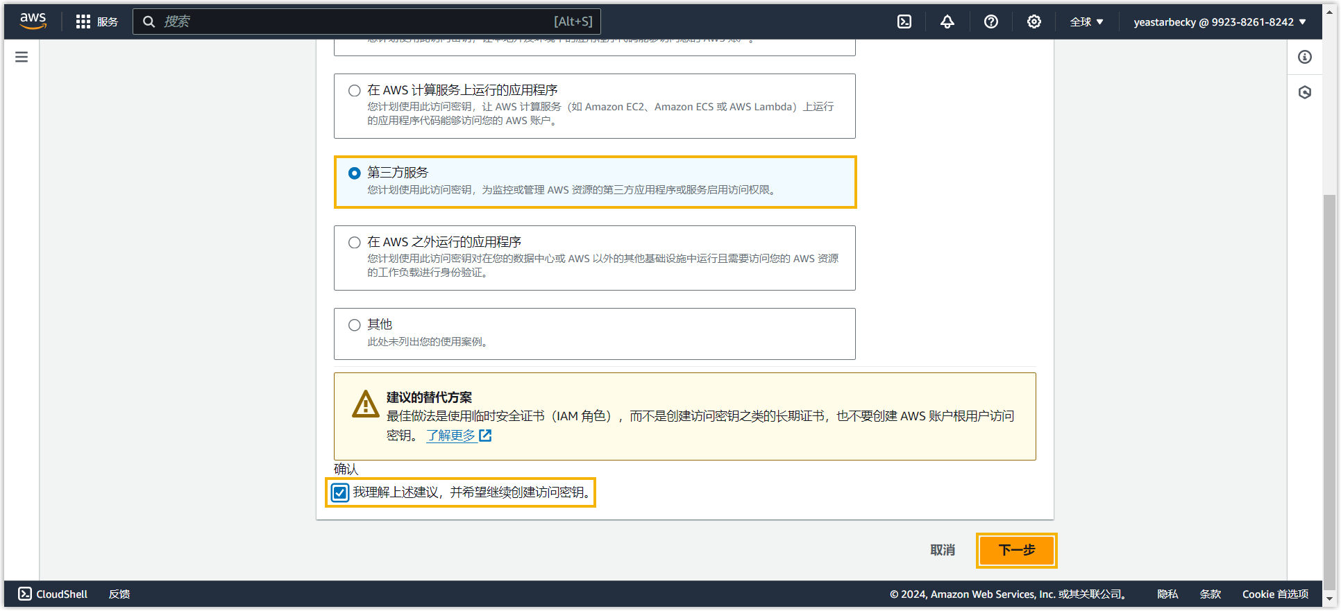Image resolution: width=1341 pixels, height=611 pixels.
Task: Open the services grid menu
Action: 83,21
